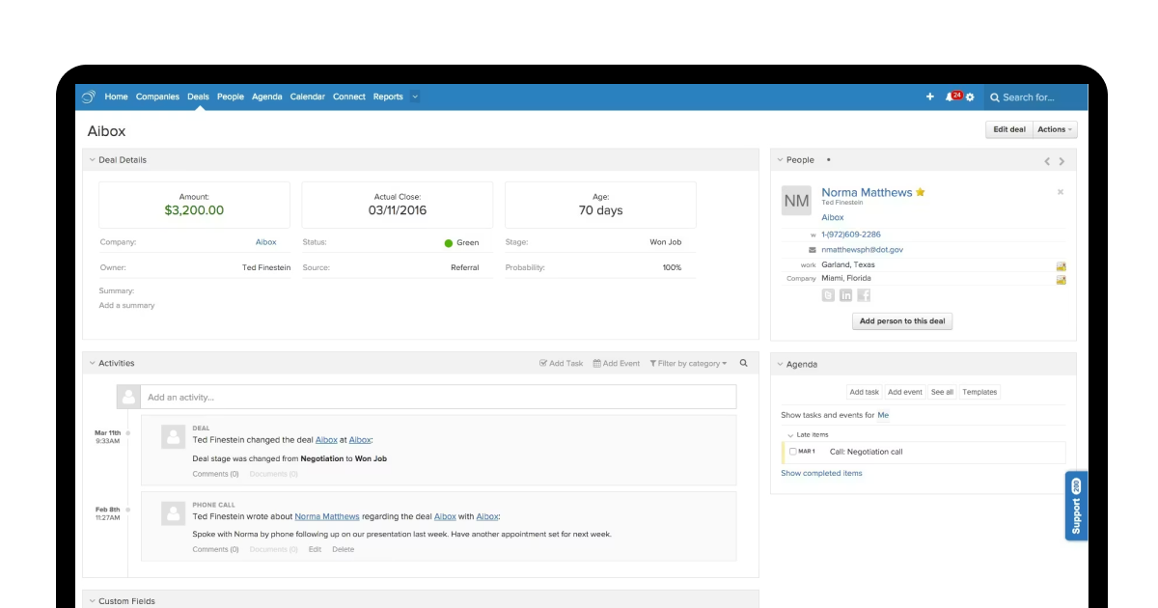This screenshot has width=1158, height=608.
Task: Open settings with the gear icon
Action: pyautogui.click(x=970, y=97)
